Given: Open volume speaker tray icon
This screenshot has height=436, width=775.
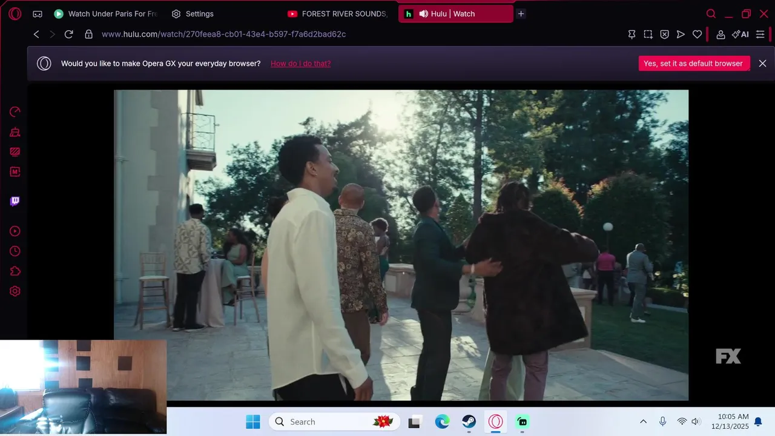Looking at the screenshot, I should click(696, 422).
